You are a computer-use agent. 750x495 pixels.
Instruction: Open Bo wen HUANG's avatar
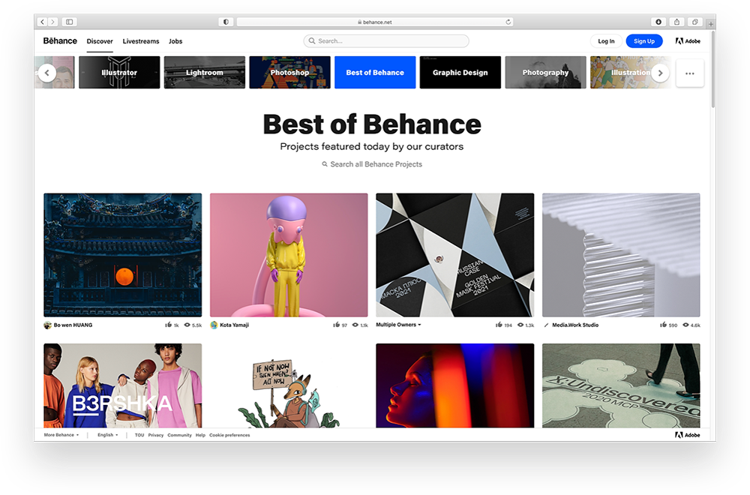47,325
